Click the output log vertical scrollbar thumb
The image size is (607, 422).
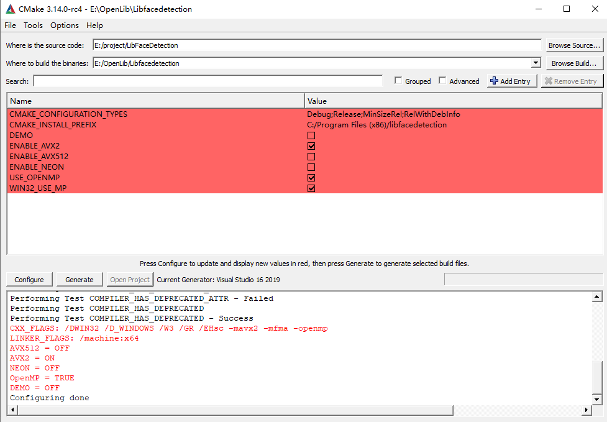point(596,377)
